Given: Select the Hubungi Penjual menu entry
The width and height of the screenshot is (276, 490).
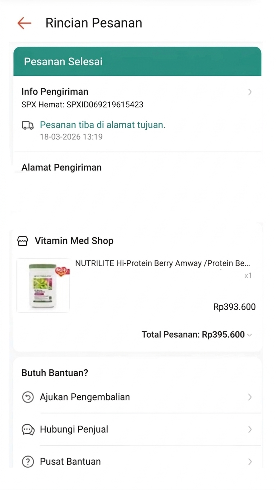Looking at the screenshot, I should [74, 429].
